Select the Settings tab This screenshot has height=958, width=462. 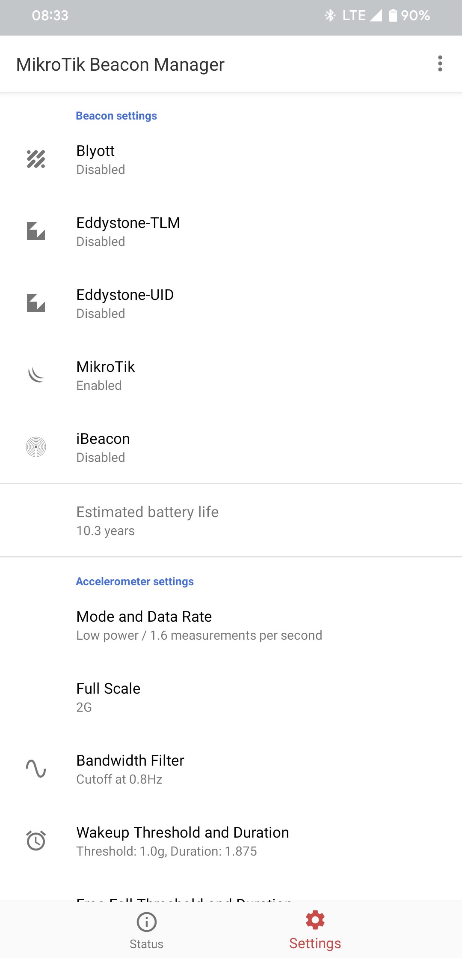pyautogui.click(x=315, y=929)
